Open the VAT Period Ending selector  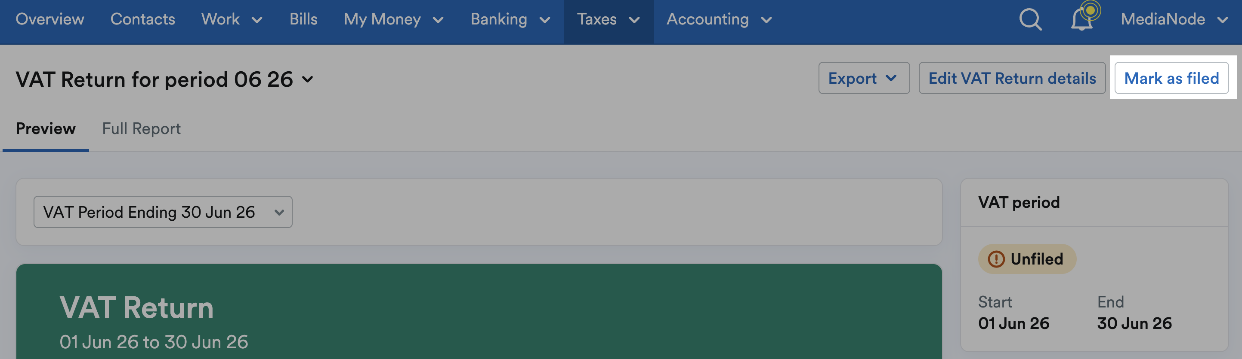[163, 212]
